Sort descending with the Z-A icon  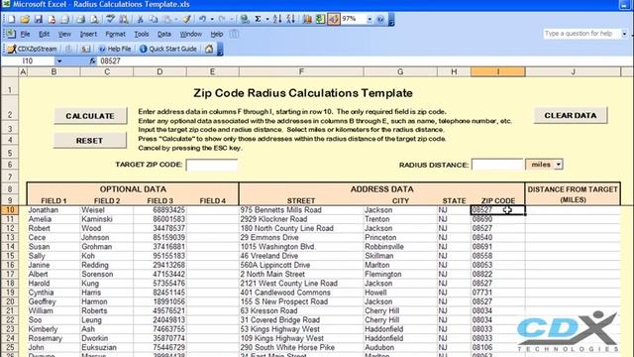pos(290,19)
